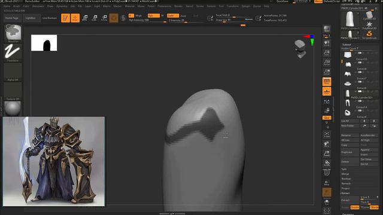Image resolution: width=383 pixels, height=215 pixels.
Task: Click the Zoom document icon on right shelf
Action: coord(327,53)
